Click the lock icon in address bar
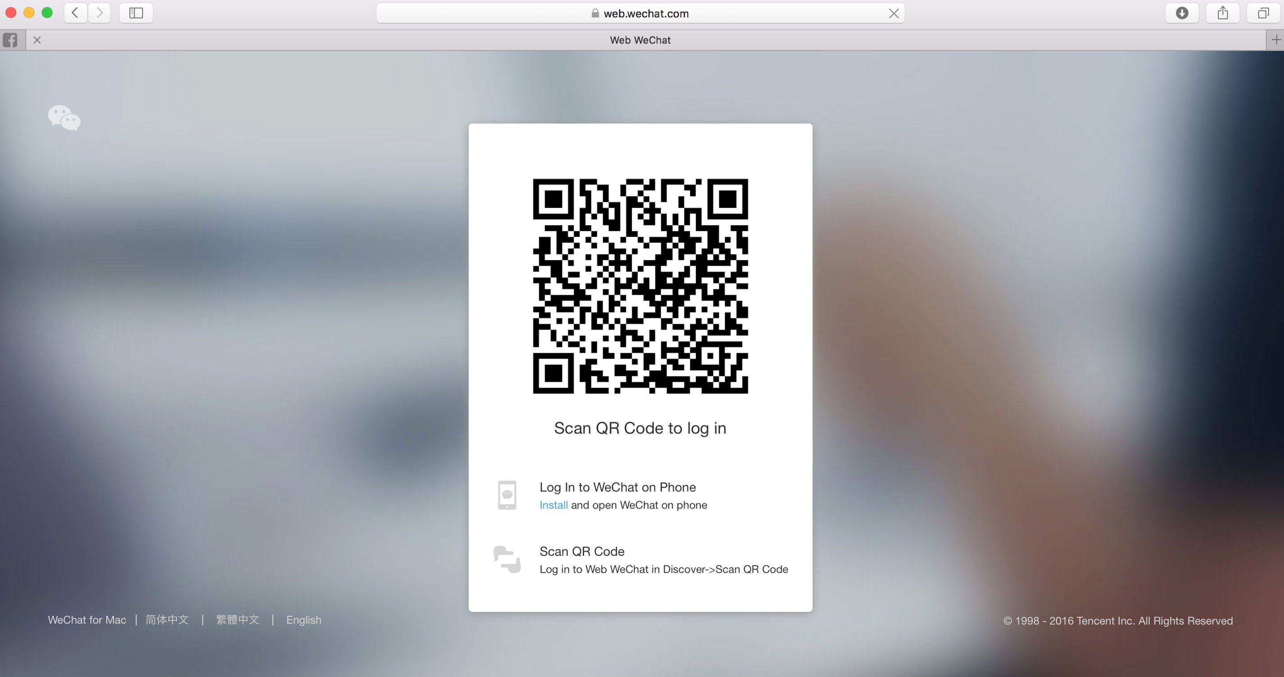Viewport: 1284px width, 677px height. (x=595, y=13)
